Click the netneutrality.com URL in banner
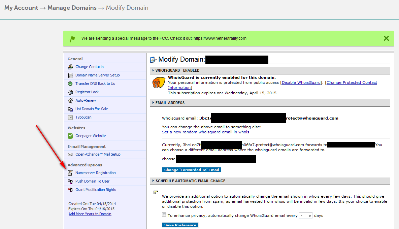This screenshot has height=229, width=399. coord(220,38)
